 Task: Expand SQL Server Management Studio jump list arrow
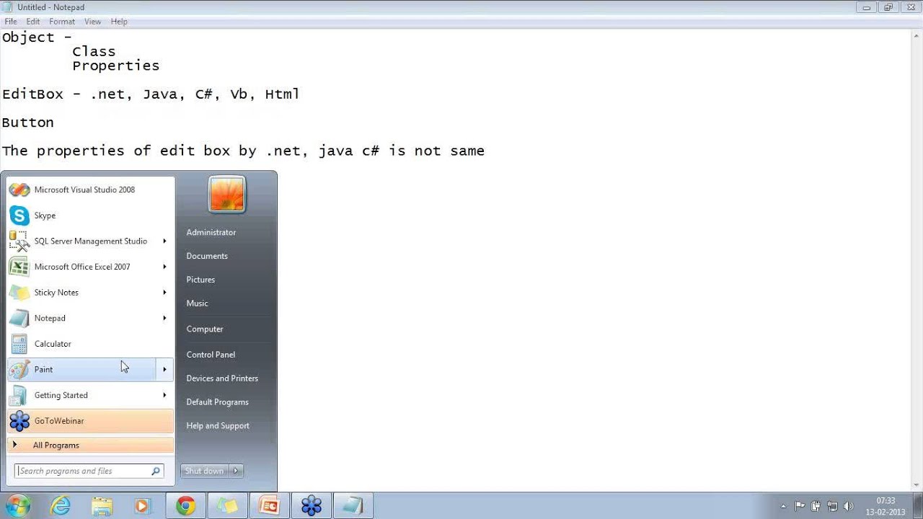164,241
